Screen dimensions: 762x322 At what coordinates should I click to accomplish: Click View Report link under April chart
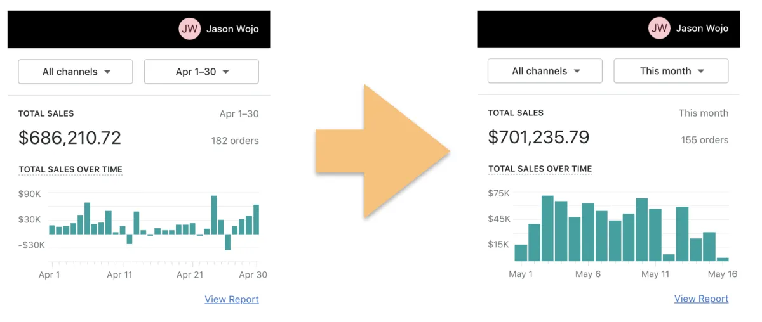point(231,299)
